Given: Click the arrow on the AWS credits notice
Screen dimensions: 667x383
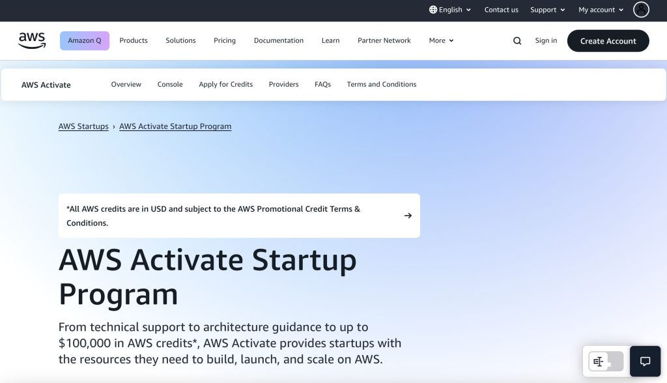Looking at the screenshot, I should [408, 215].
